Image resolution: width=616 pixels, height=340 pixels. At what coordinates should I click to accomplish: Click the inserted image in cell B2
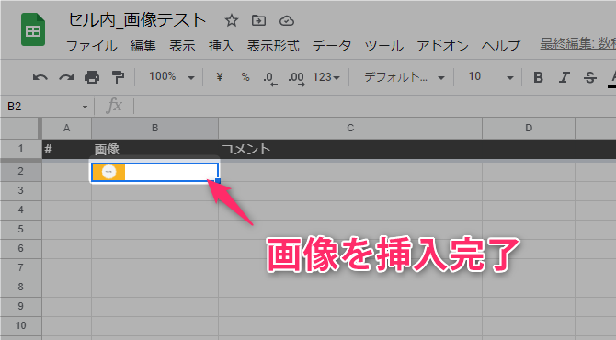pyautogui.click(x=108, y=172)
